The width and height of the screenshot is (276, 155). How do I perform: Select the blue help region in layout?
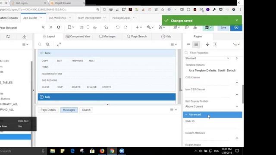click(x=107, y=97)
